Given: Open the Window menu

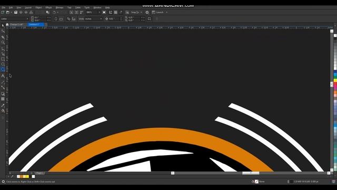Looking at the screenshot, I should click(97, 7).
